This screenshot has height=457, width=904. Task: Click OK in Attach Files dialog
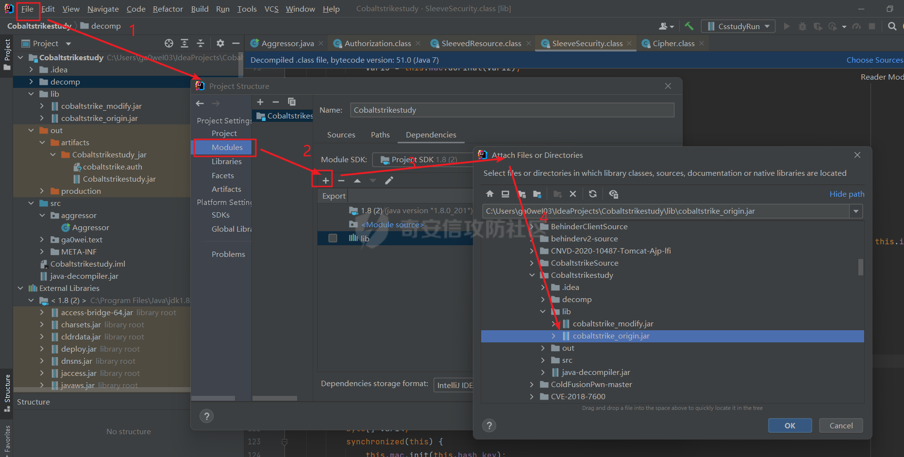point(790,425)
